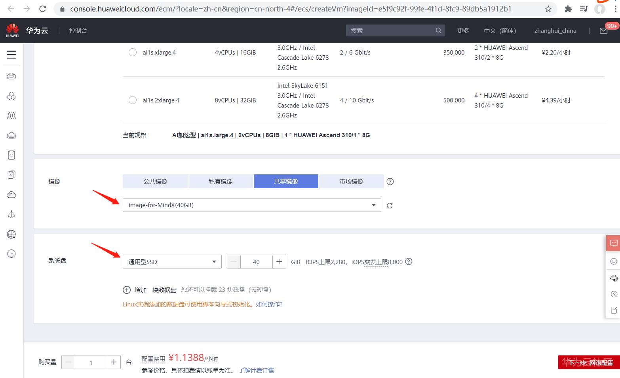Focus the header search box

tap(395, 30)
